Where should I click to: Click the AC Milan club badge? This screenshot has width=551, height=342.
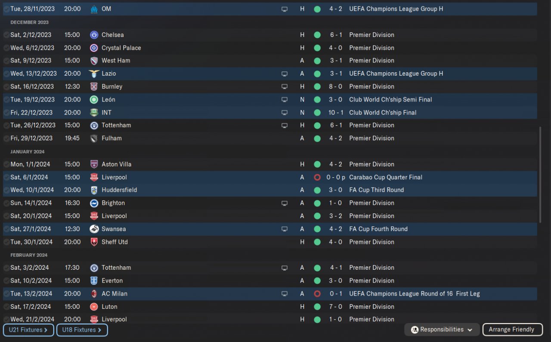tap(94, 294)
